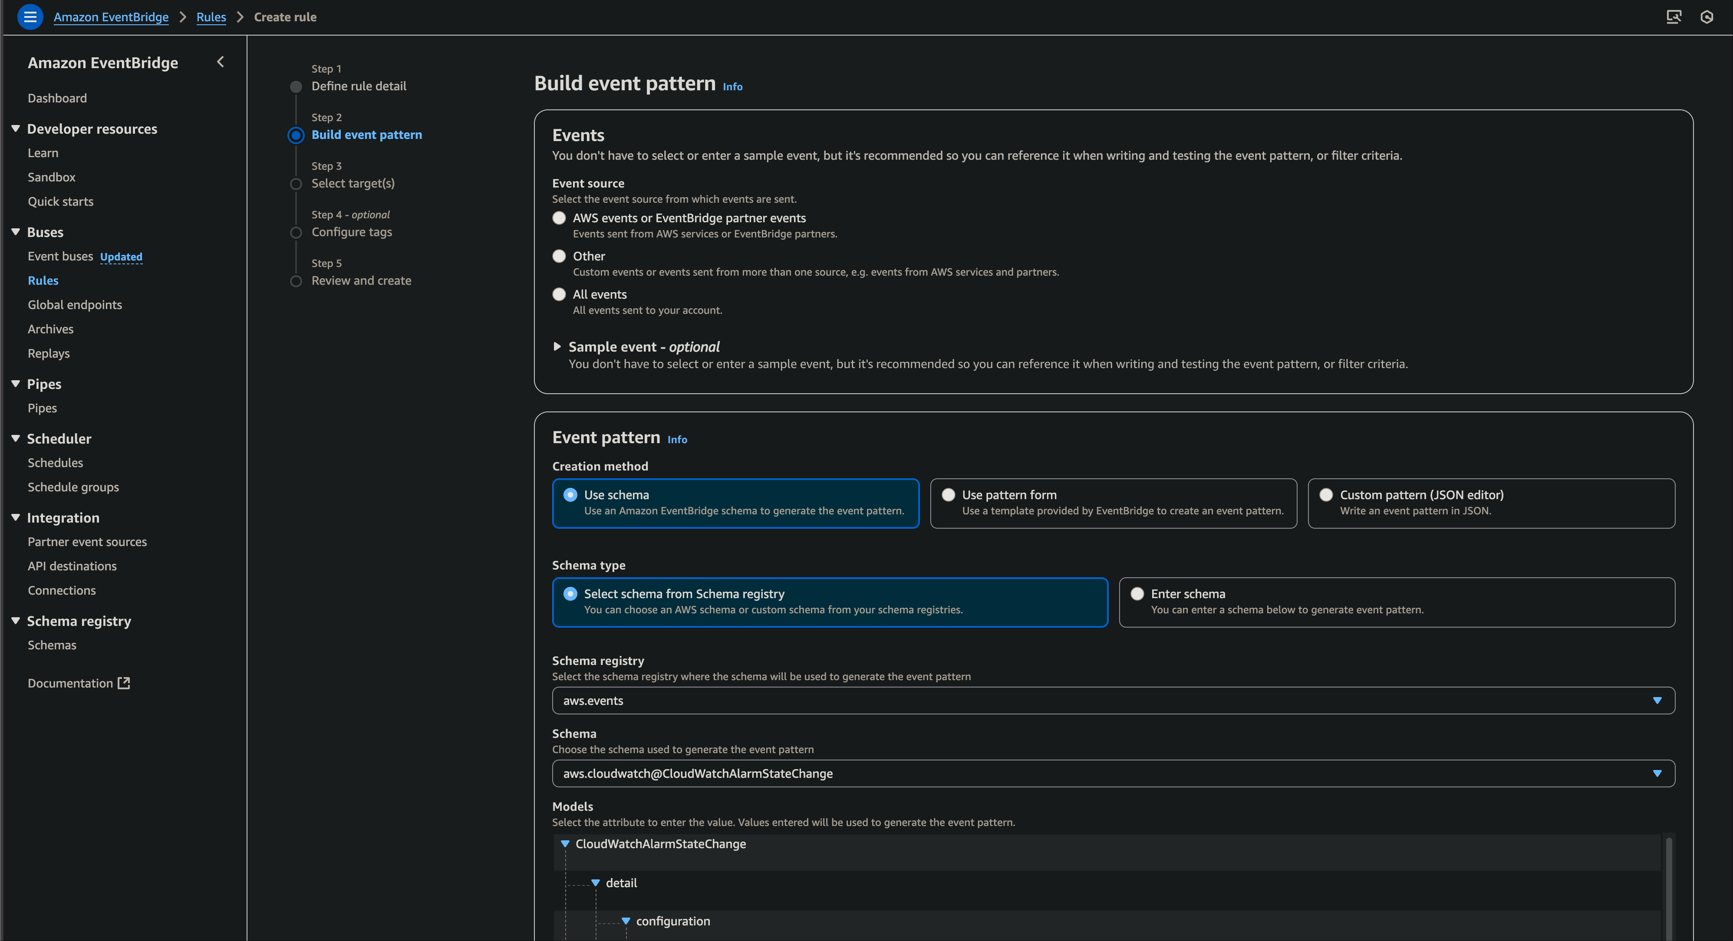Collapse the CloudWatchAlarmStateChange tree node
The height and width of the screenshot is (941, 1733).
[x=565, y=843]
